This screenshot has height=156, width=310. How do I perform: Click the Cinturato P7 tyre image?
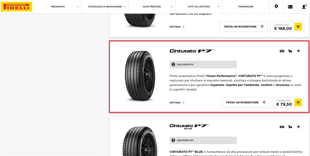click(x=140, y=76)
